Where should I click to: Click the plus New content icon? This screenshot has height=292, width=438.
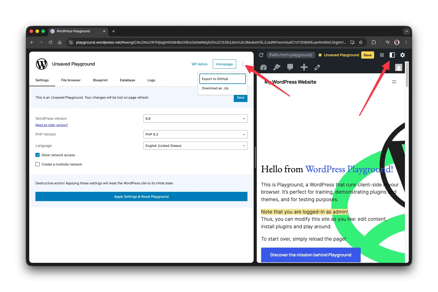click(x=304, y=67)
